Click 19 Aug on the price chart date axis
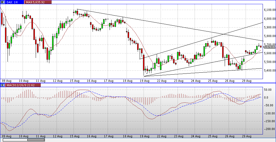 point(144,81)
